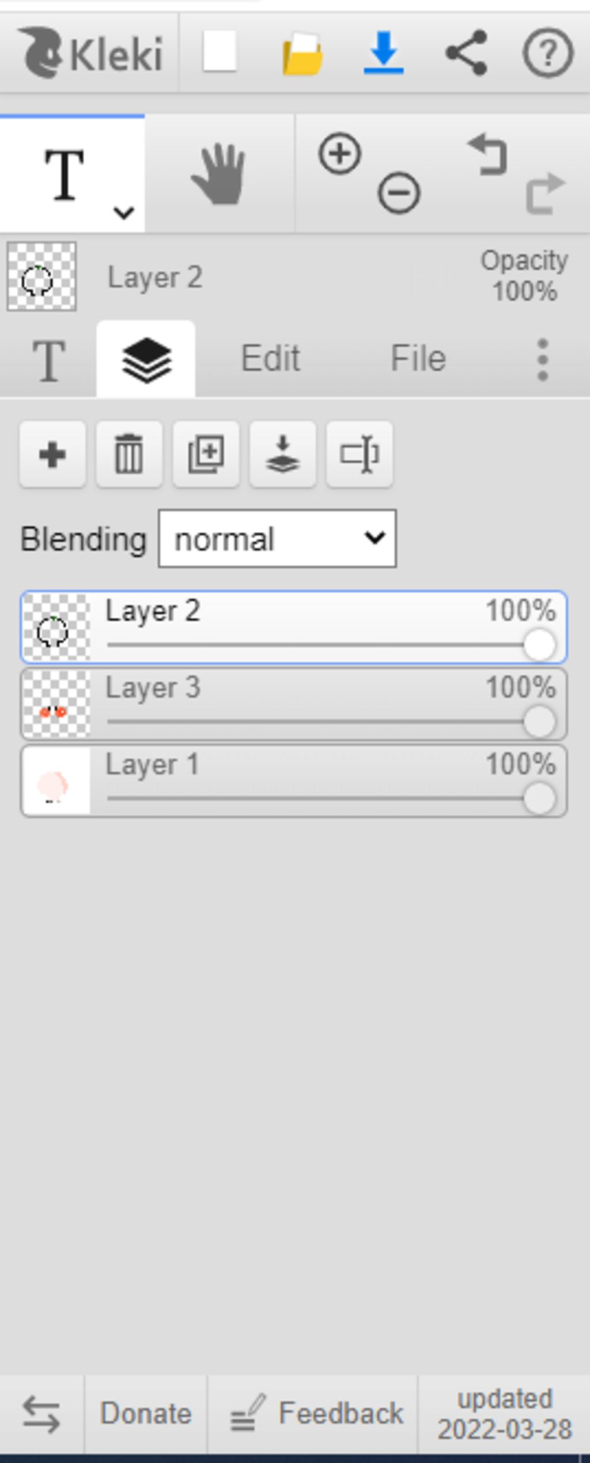
Task: Open the import image folder icon
Action: pyautogui.click(x=302, y=53)
